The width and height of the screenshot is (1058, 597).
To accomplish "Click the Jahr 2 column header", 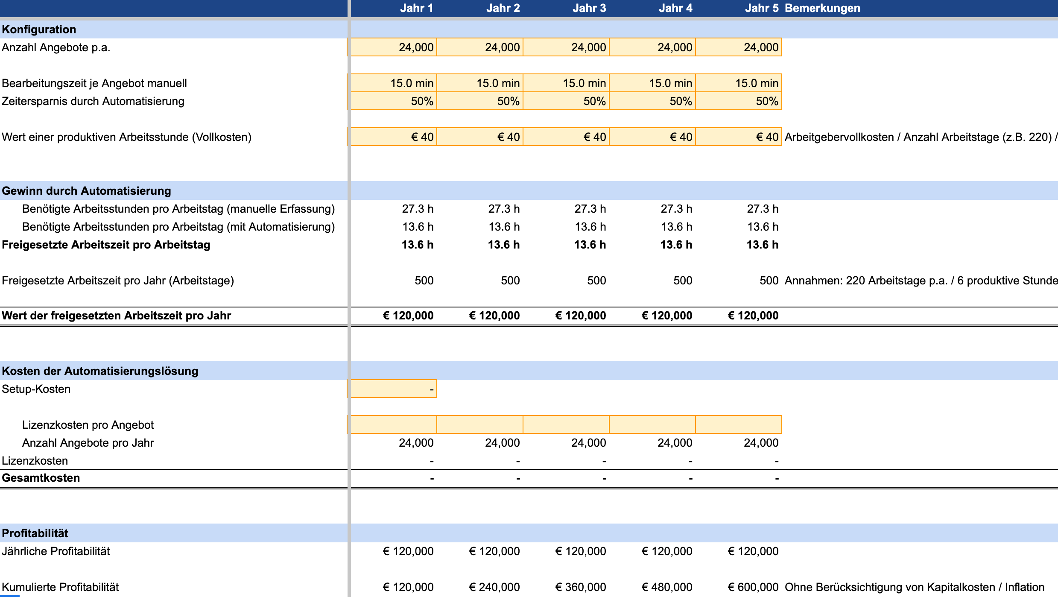I will (x=503, y=8).
